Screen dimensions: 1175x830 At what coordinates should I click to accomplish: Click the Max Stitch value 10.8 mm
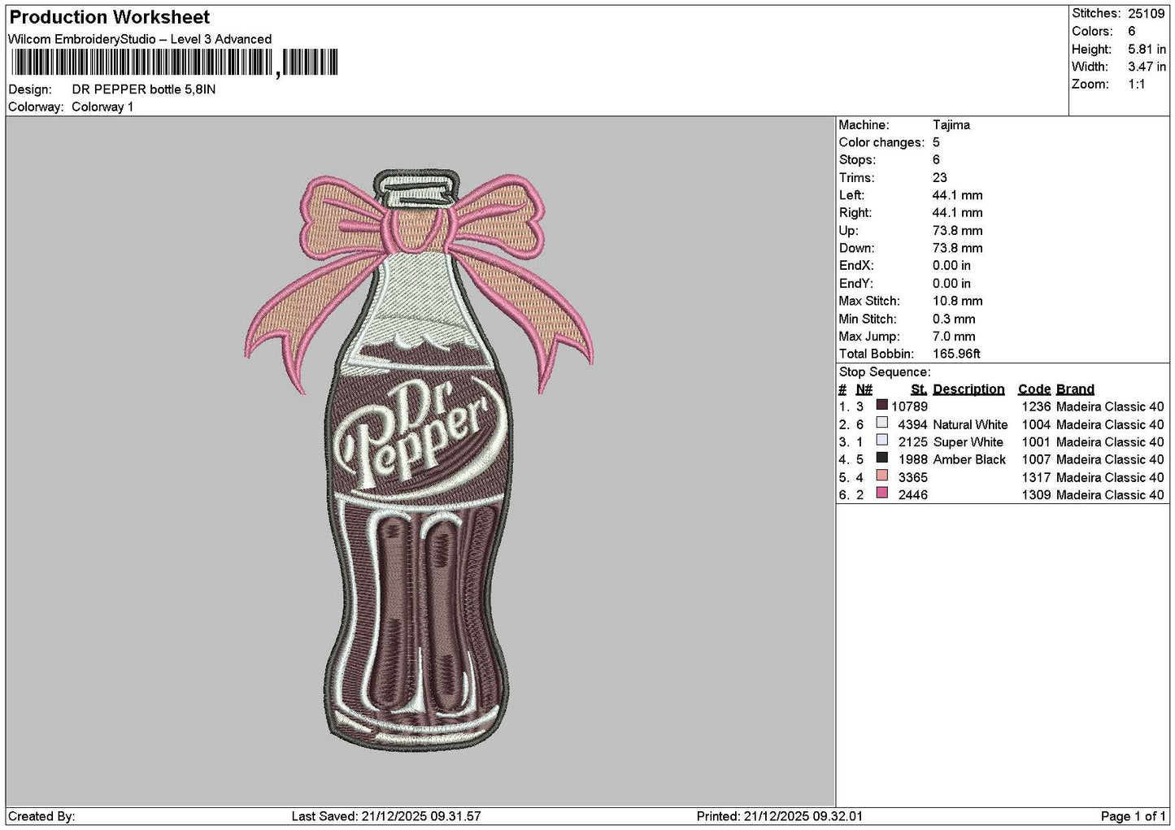click(x=957, y=302)
